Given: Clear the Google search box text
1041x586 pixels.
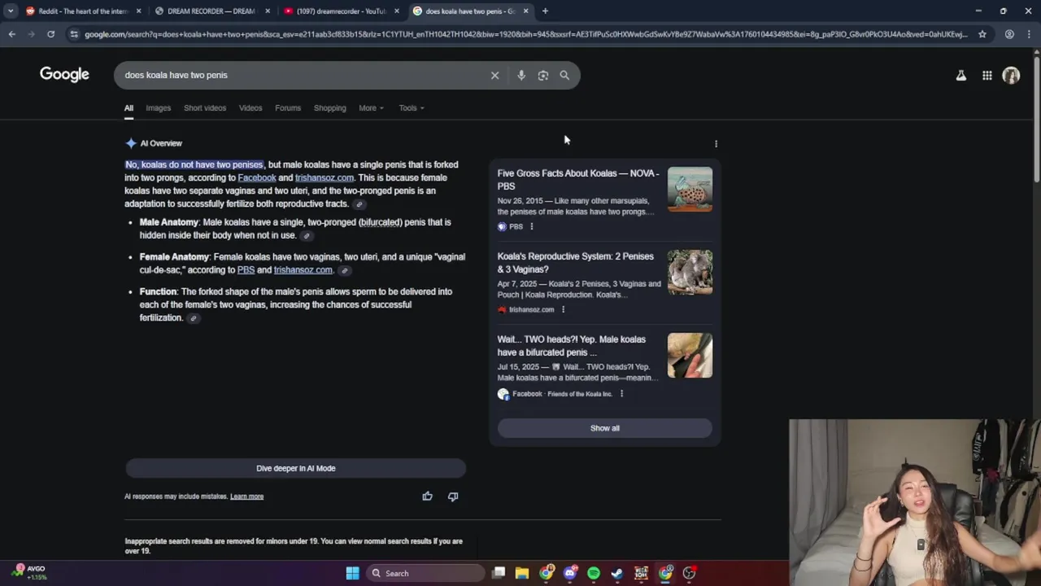Looking at the screenshot, I should click(494, 75).
